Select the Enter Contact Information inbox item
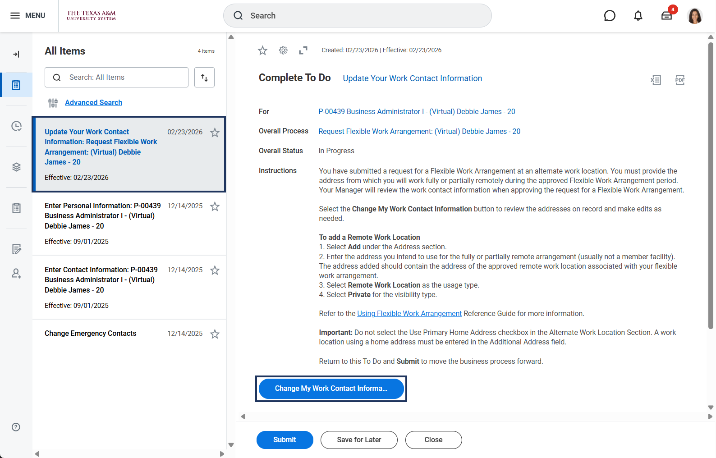716x458 pixels. point(101,279)
